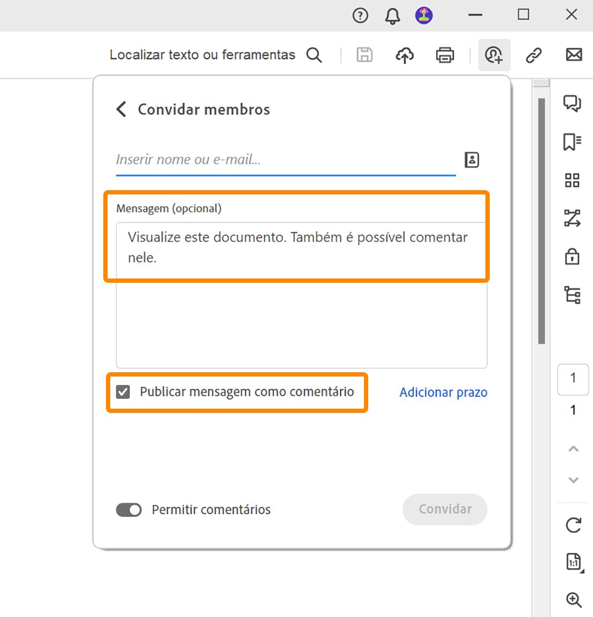The width and height of the screenshot is (593, 617).
Task: Open the bookmarks panel icon
Action: 572,142
